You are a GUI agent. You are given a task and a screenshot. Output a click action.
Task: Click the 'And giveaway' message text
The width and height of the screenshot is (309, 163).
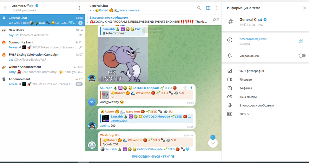pyautogui.click(x=109, y=102)
